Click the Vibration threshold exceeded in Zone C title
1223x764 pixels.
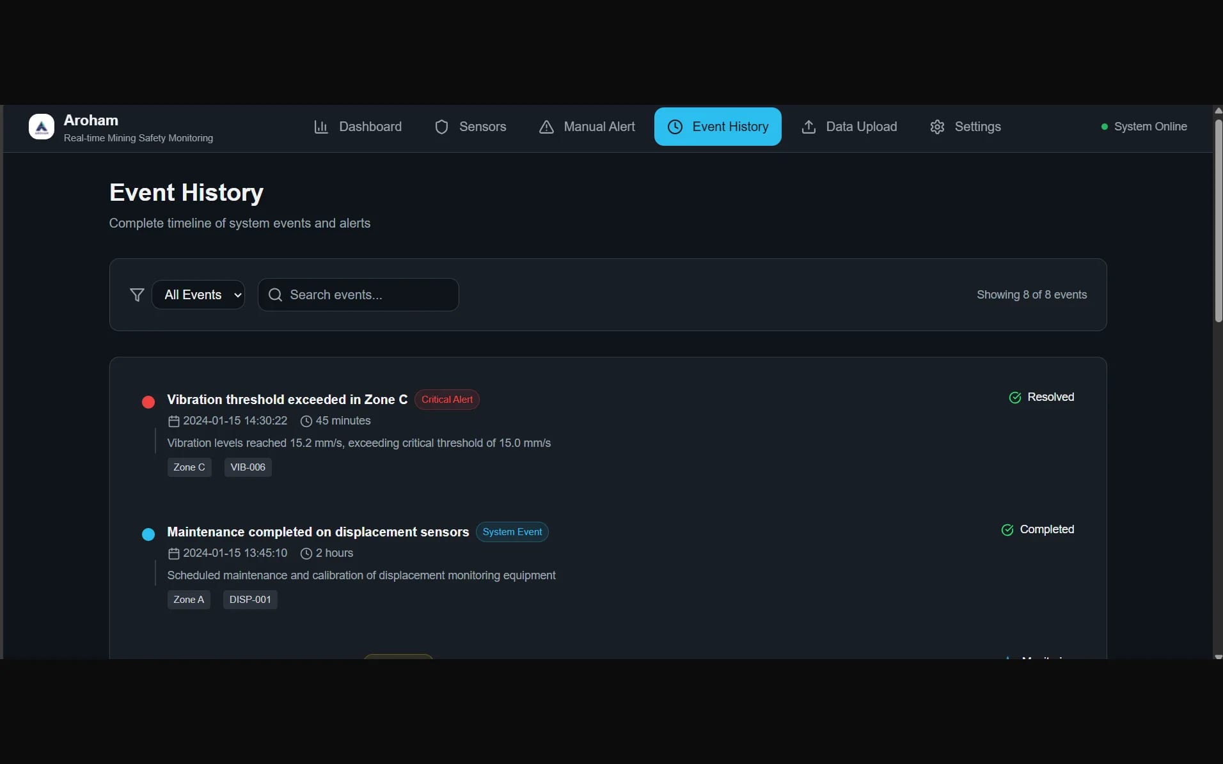[287, 400]
